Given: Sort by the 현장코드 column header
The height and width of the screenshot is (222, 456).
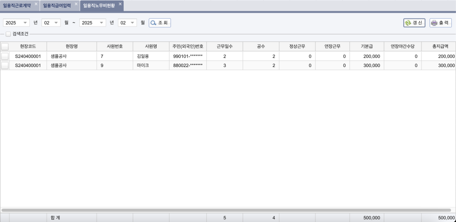Looking at the screenshot, I should point(28,47).
